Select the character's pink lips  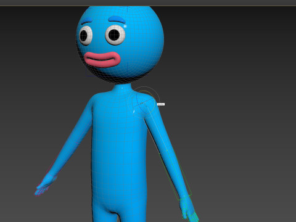(102, 59)
